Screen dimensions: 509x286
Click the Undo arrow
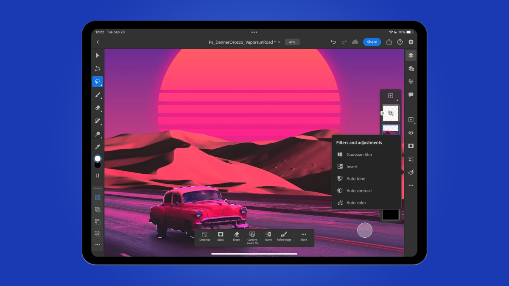pos(333,42)
